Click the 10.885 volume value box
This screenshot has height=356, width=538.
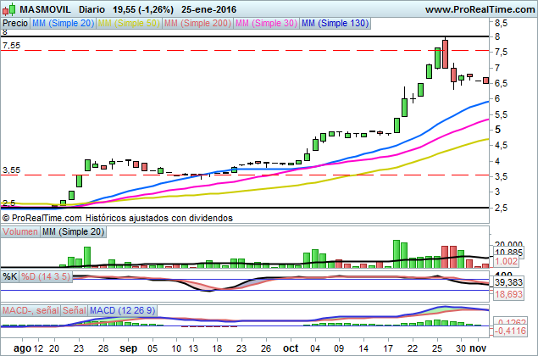click(x=509, y=253)
